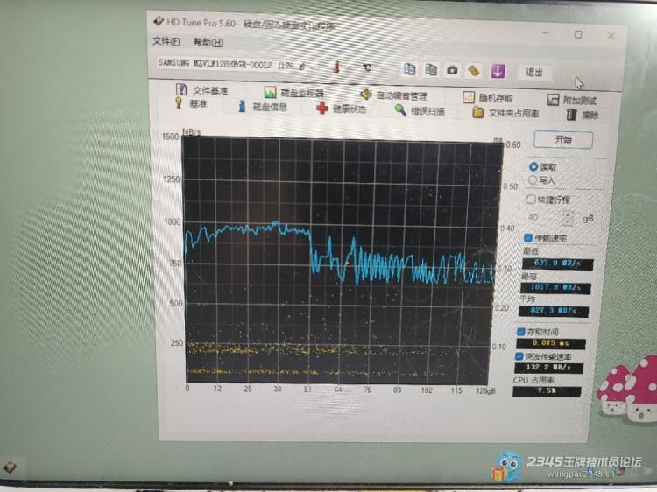Click the short stroke gB spinner arrows

click(x=568, y=218)
